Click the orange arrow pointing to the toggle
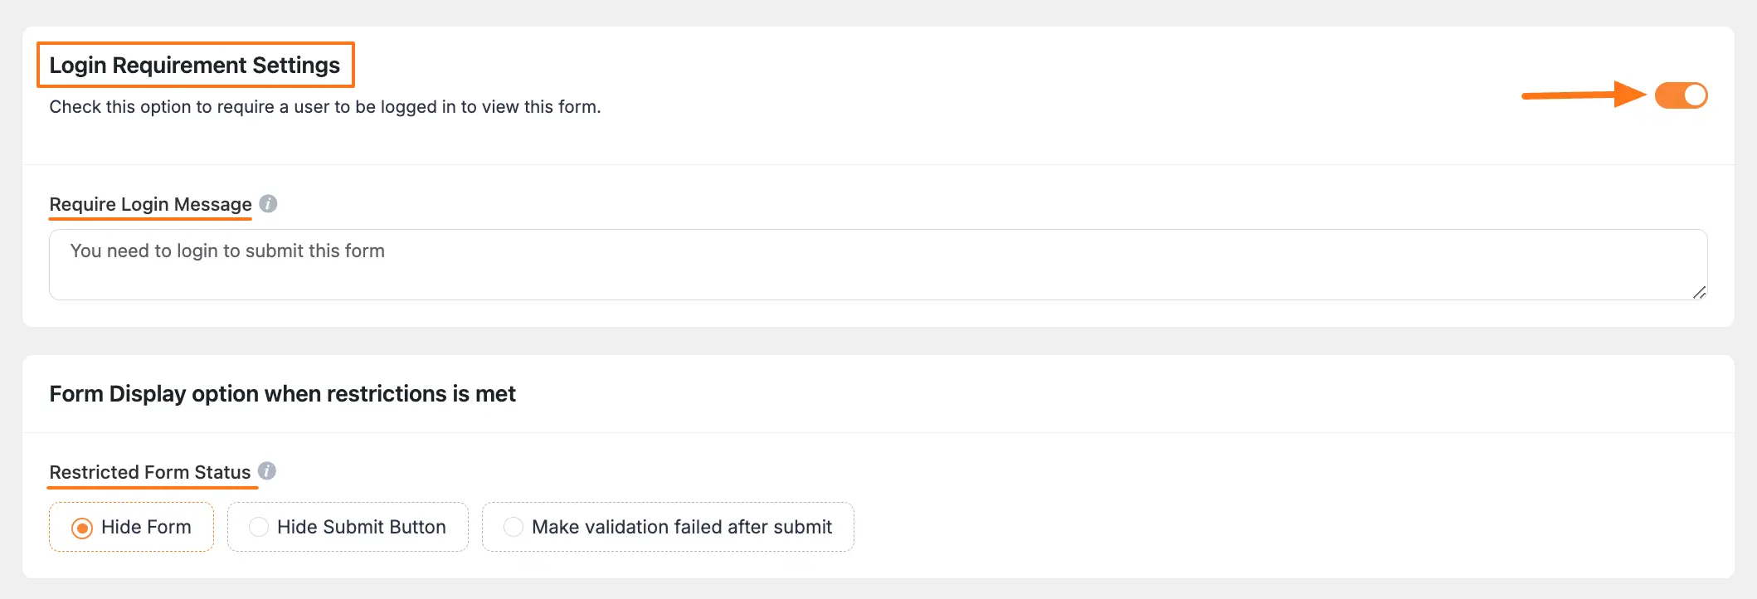Screen dimensions: 1757x599 pyautogui.click(x=1576, y=95)
